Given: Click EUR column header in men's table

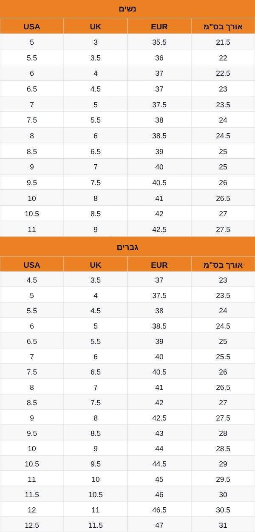Looking at the screenshot, I should (x=159, y=265).
